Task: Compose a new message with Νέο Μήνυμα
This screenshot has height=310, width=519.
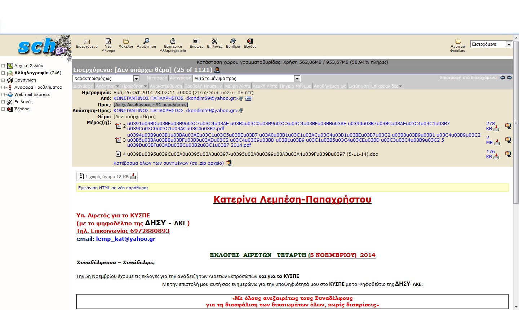Action: [108, 41]
